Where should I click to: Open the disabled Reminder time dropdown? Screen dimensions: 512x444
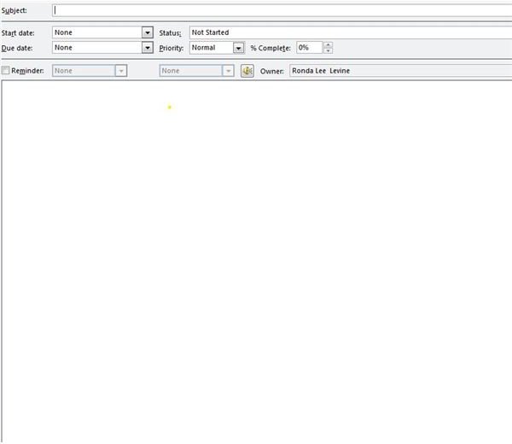click(x=228, y=71)
